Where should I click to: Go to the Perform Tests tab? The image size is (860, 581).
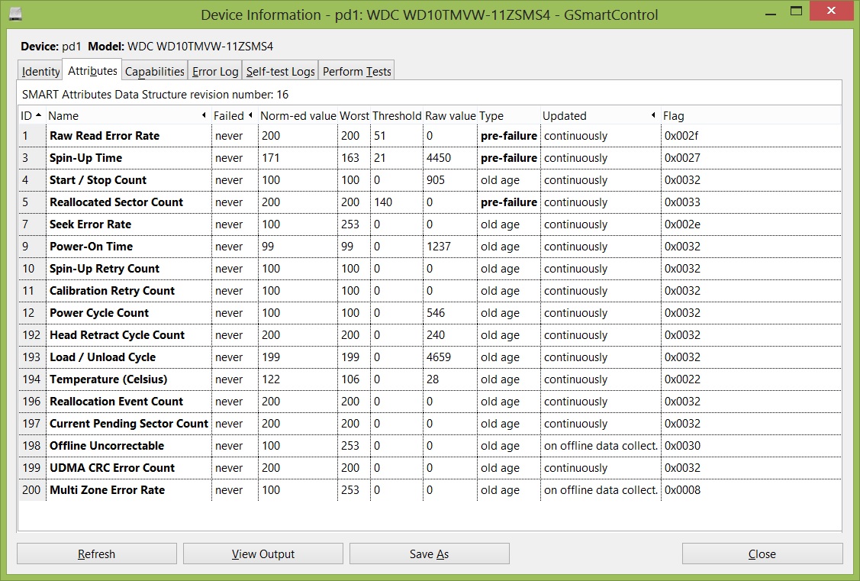[x=356, y=71]
